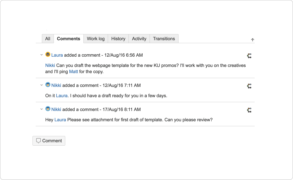Select the Activity tab

point(139,39)
